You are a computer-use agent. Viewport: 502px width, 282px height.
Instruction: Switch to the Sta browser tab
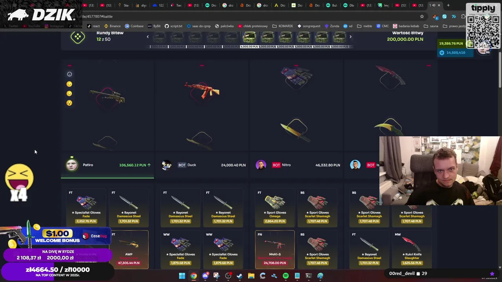tap(124, 5)
